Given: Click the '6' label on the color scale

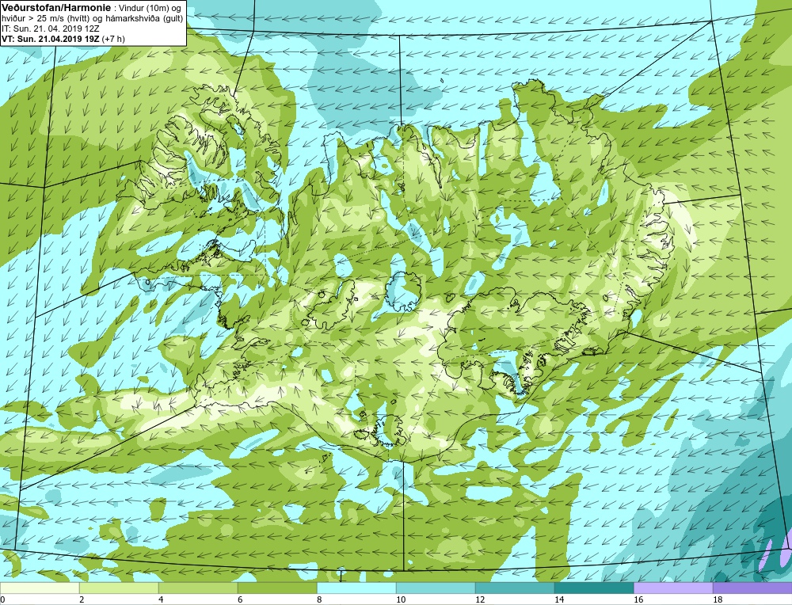Looking at the screenshot, I should (x=241, y=600).
